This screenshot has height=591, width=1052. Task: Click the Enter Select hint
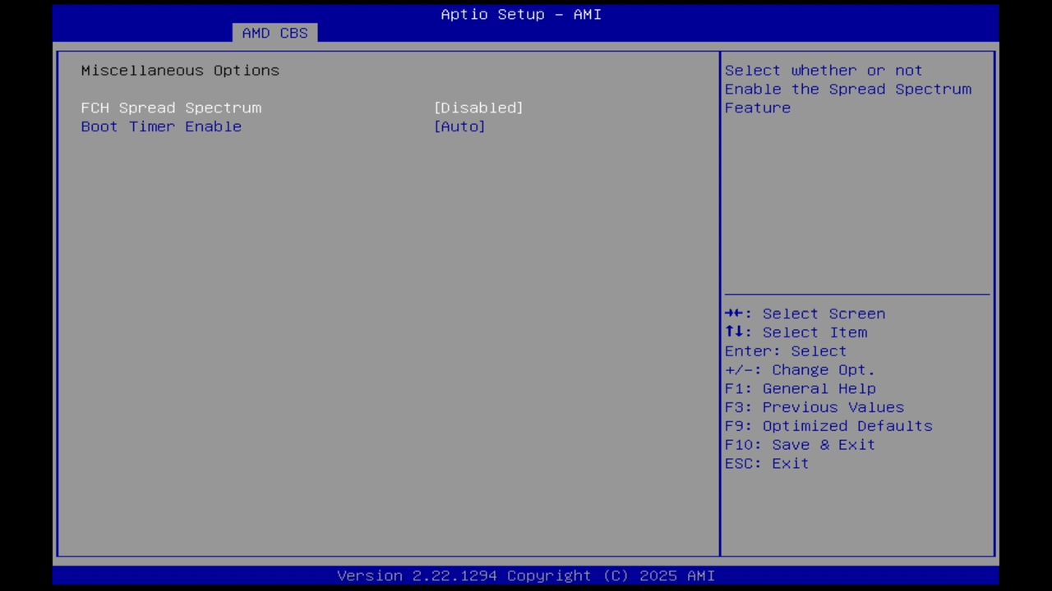coord(785,351)
